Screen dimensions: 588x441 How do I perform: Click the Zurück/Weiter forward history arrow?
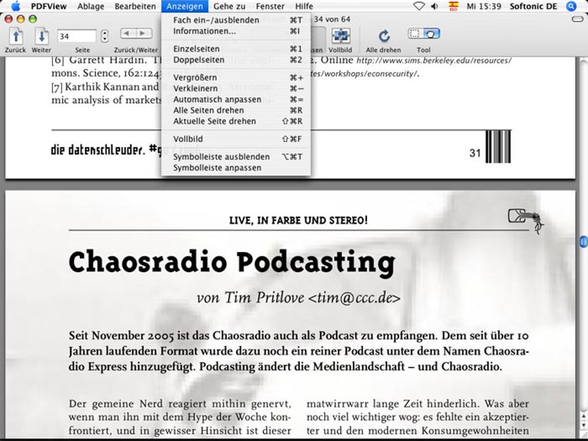(x=142, y=33)
